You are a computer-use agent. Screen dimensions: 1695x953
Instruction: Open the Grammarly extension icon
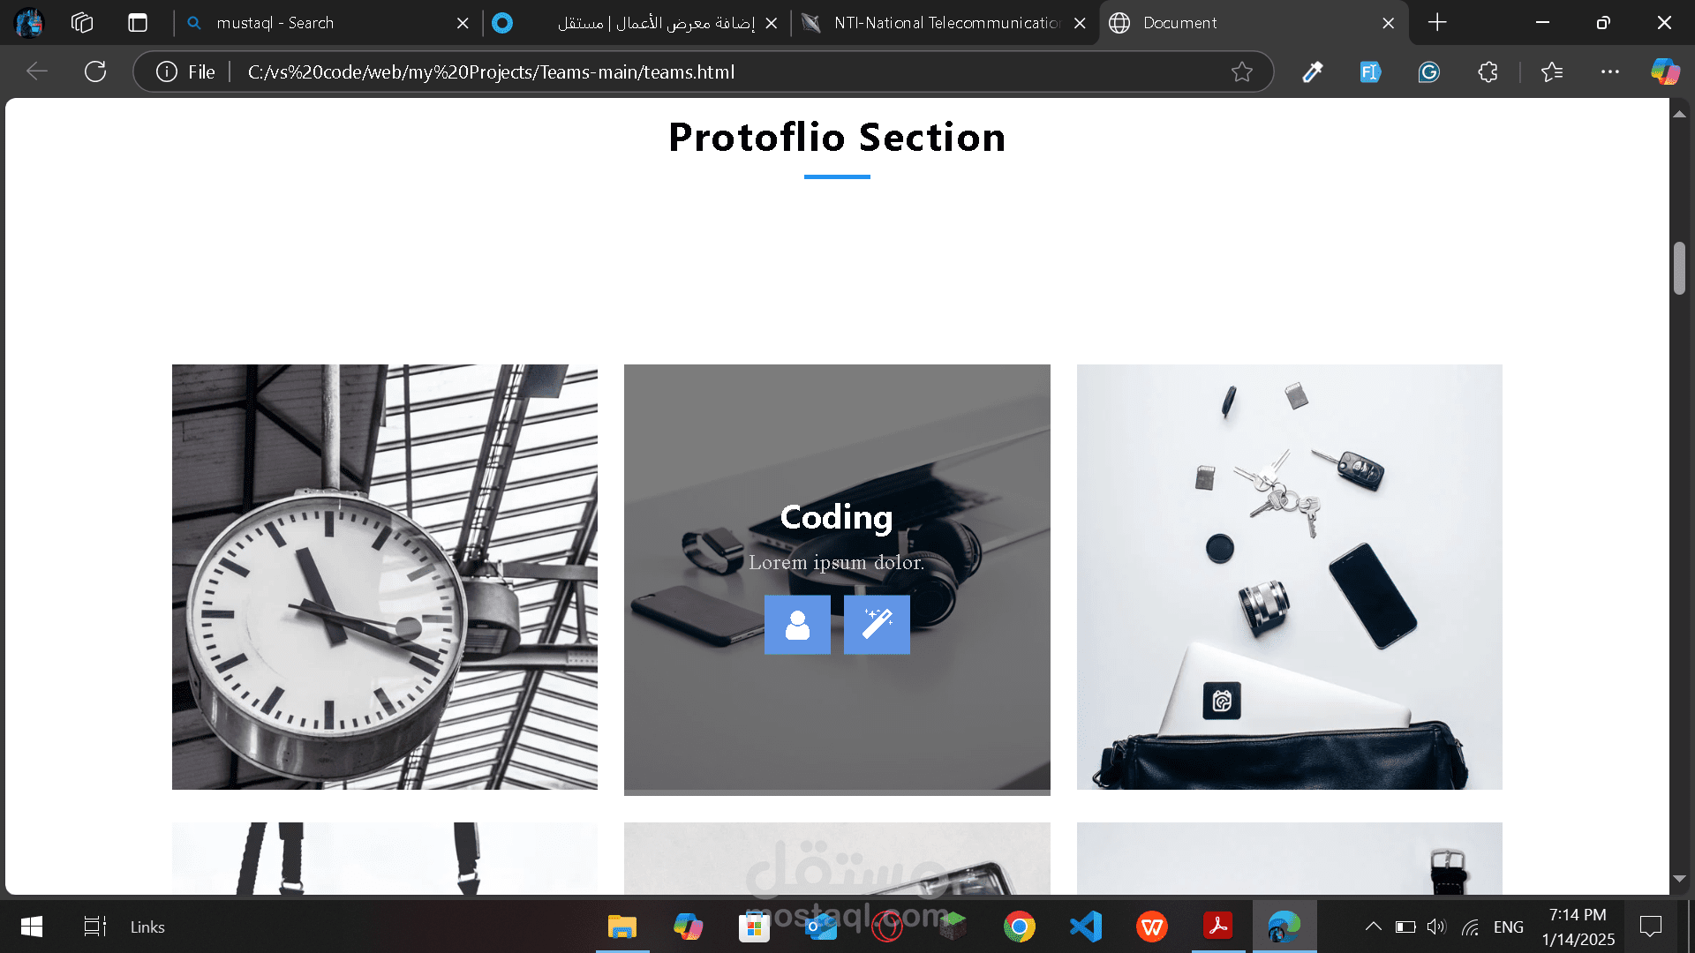(x=1429, y=71)
